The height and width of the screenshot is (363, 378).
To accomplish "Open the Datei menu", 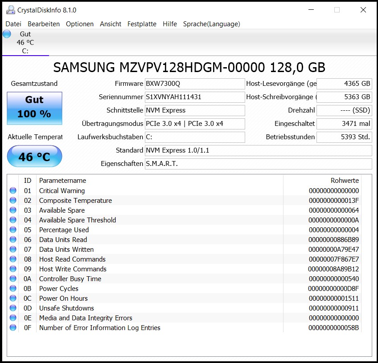I will point(13,24).
